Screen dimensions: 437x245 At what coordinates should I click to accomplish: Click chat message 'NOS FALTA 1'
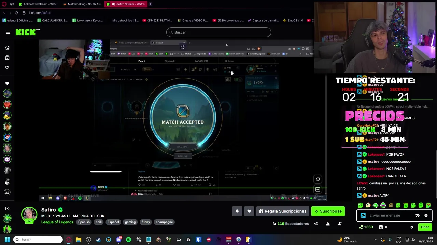click(396, 169)
